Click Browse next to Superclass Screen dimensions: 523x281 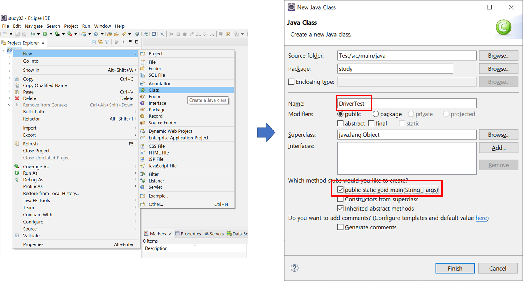[499, 135]
